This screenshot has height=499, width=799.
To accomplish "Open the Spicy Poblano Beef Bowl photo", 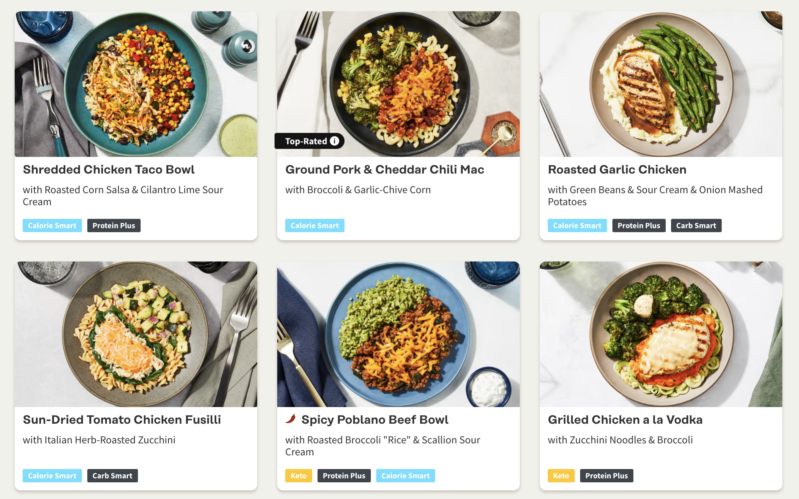I will tap(398, 334).
